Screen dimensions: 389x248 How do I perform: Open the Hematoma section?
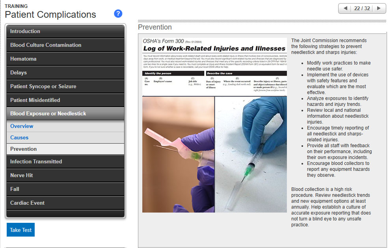(x=65, y=59)
